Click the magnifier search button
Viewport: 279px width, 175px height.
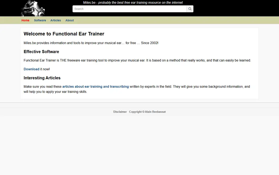coord(190,9)
